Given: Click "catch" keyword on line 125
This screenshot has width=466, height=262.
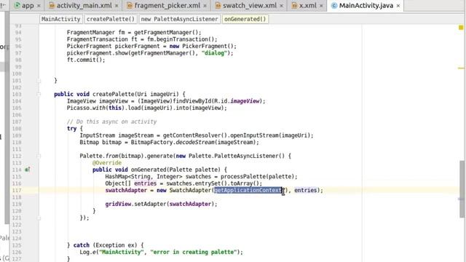Looking at the screenshot, I should 81,245.
